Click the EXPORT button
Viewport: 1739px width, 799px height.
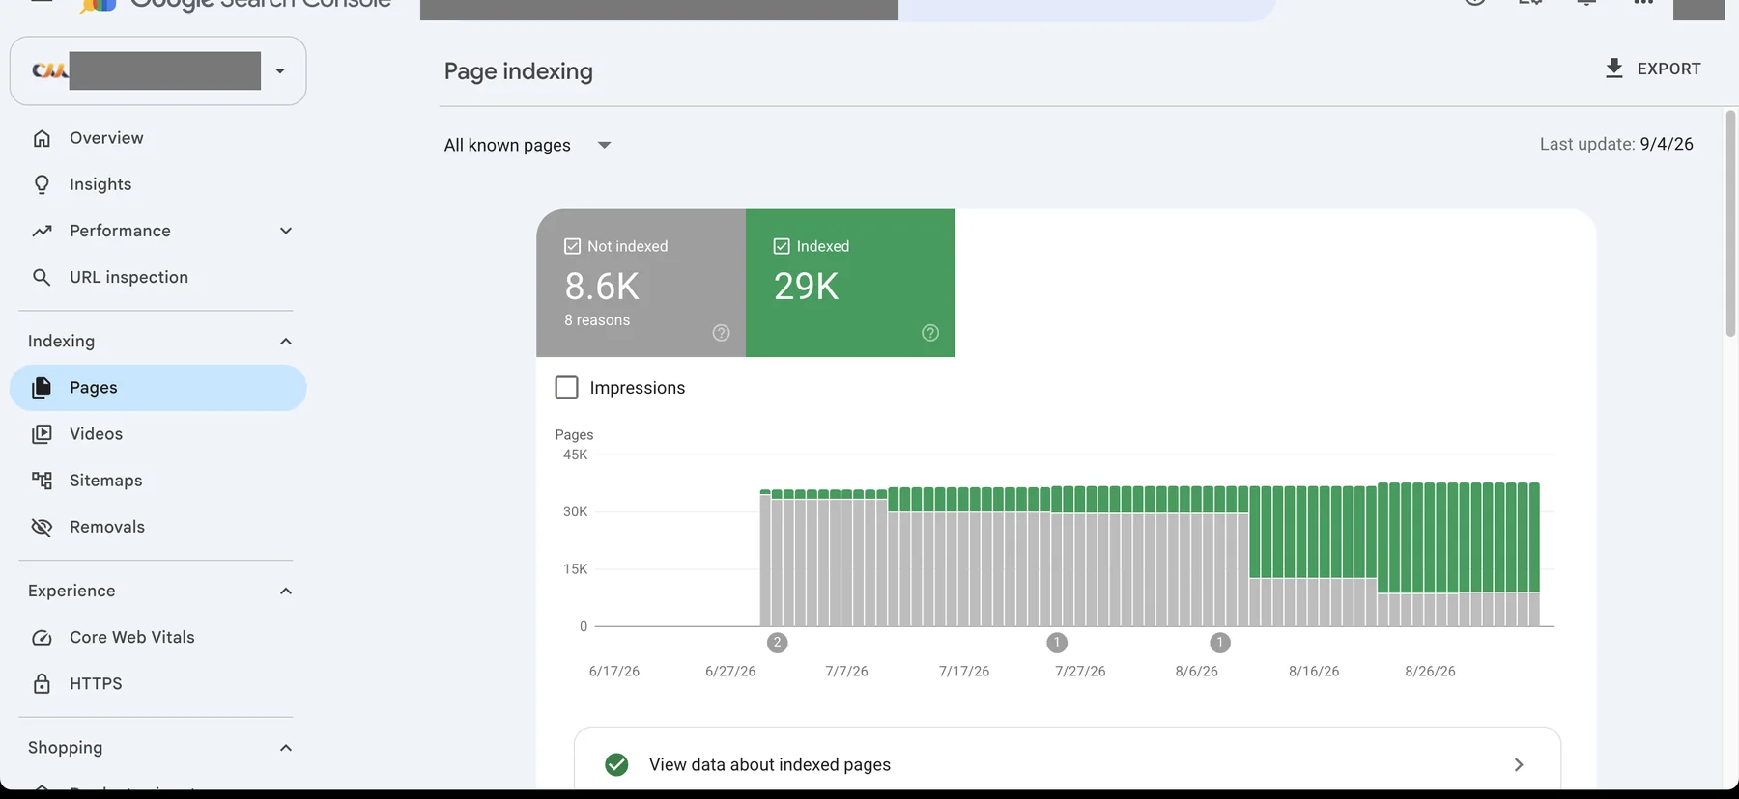[1652, 69]
